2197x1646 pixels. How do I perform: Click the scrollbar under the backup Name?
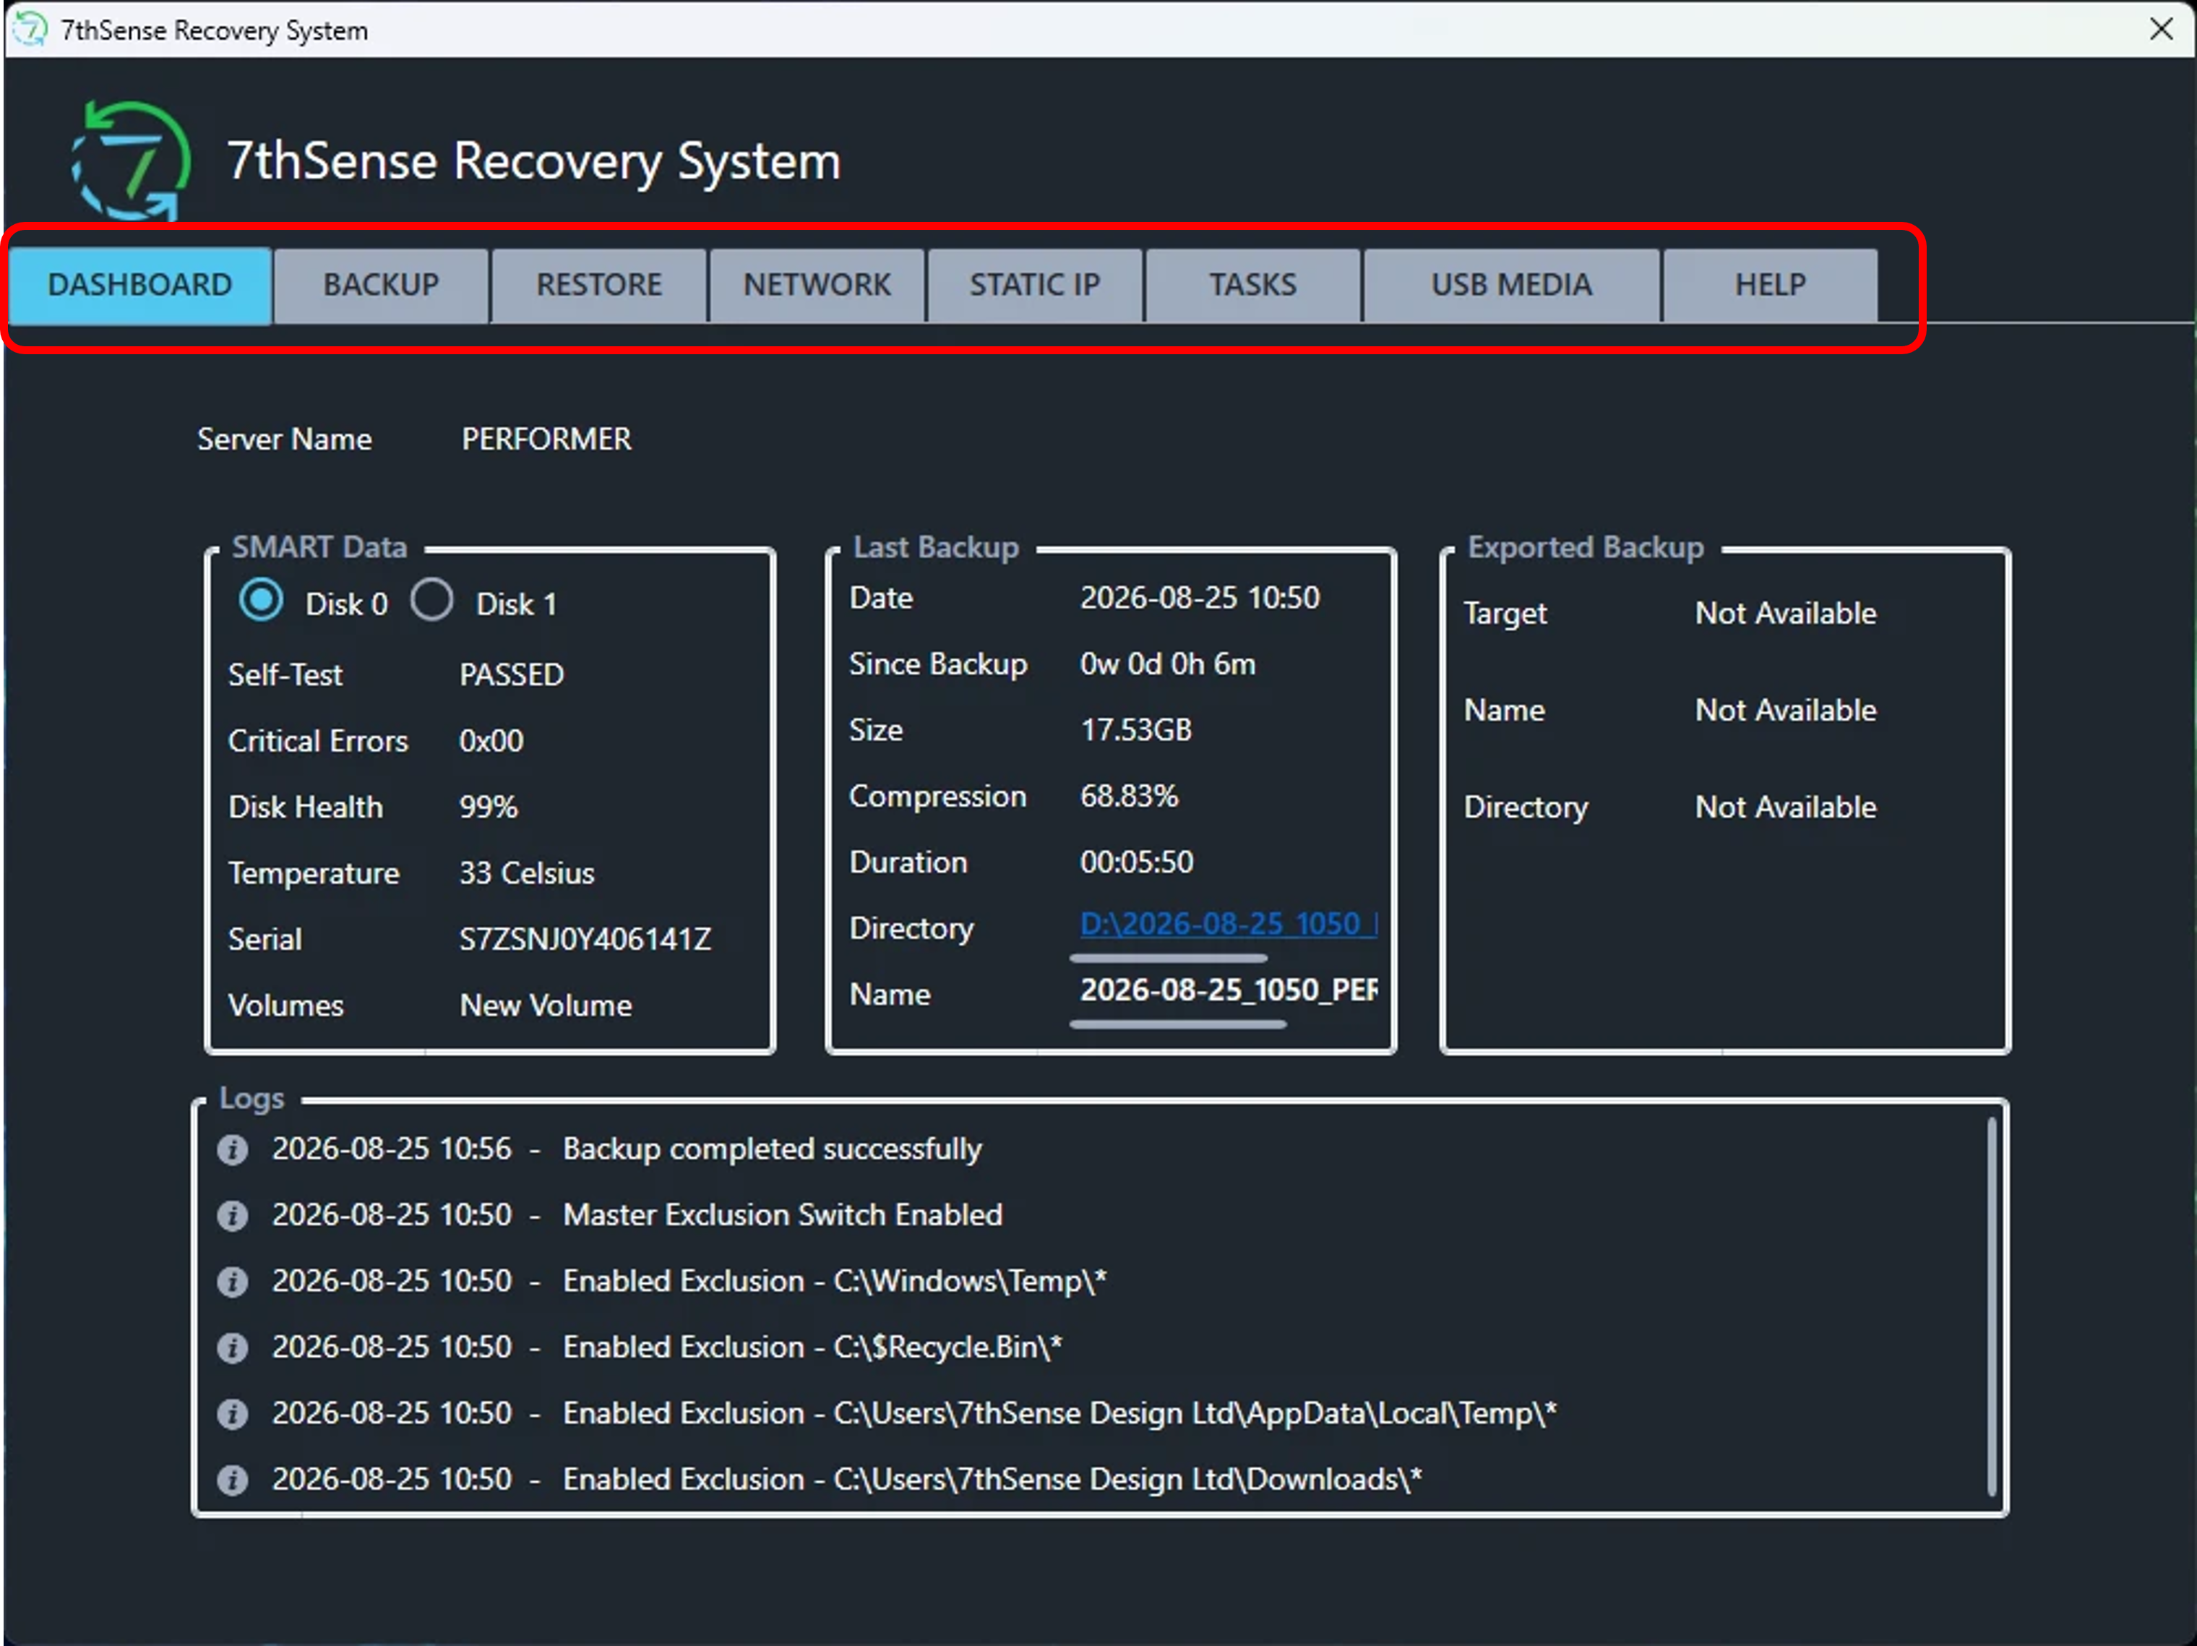(1178, 1024)
